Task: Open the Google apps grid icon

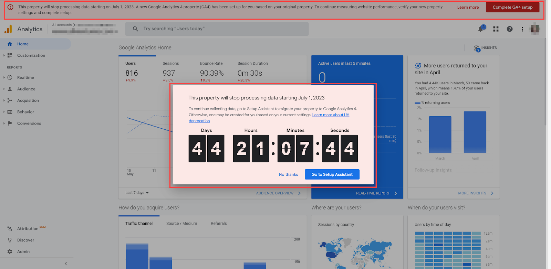Action: point(496,29)
